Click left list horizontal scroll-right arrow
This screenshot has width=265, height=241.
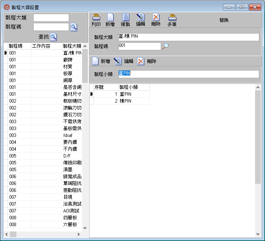[x=78, y=234]
